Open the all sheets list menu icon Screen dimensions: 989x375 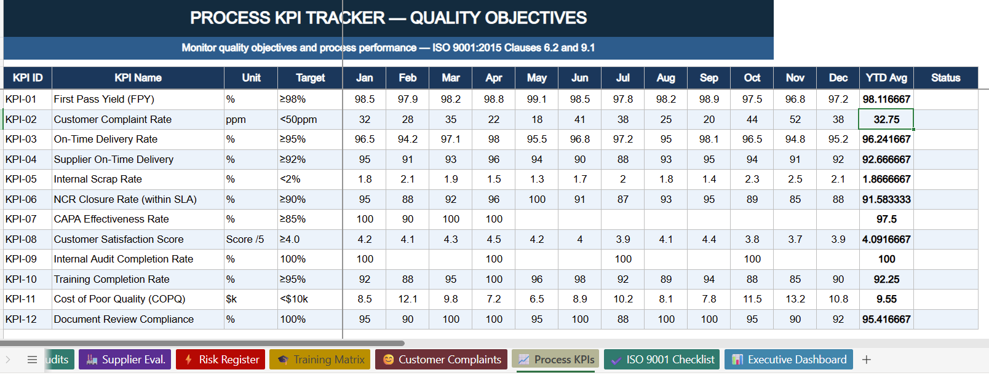point(33,360)
